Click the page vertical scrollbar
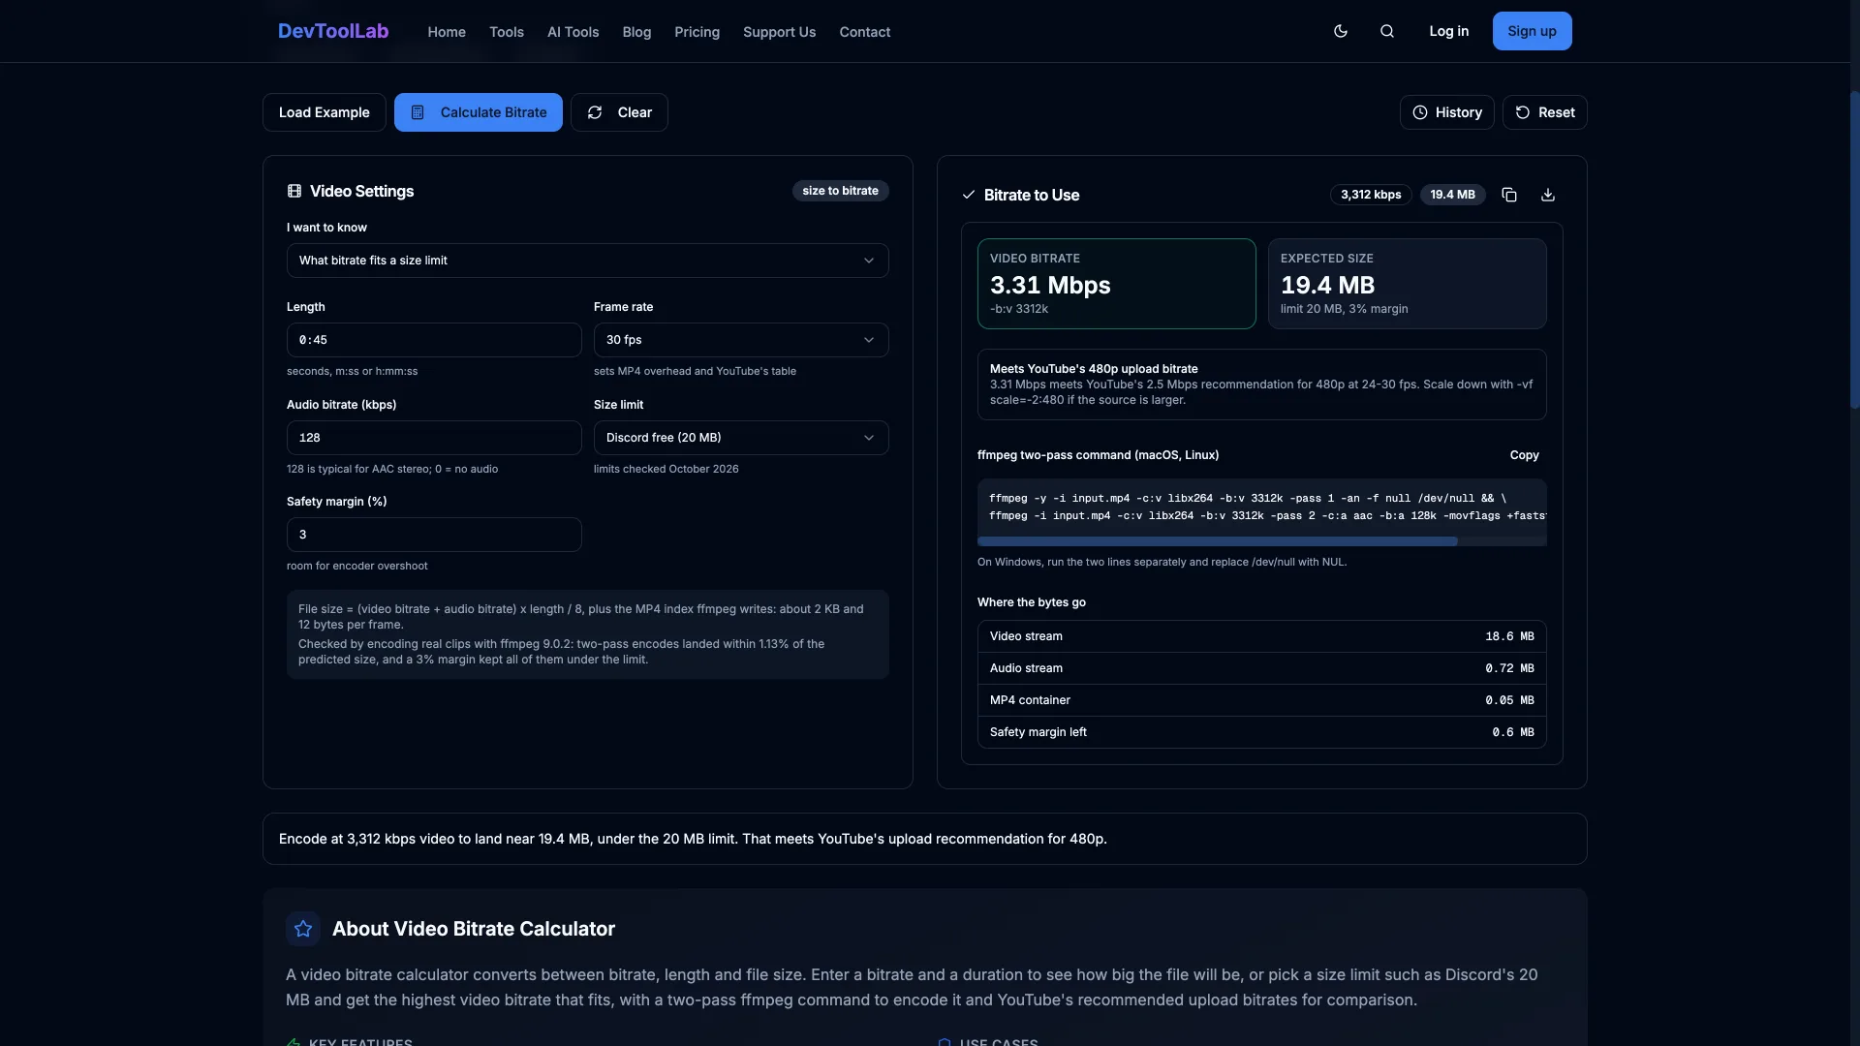The width and height of the screenshot is (1860, 1046). point(1854,250)
